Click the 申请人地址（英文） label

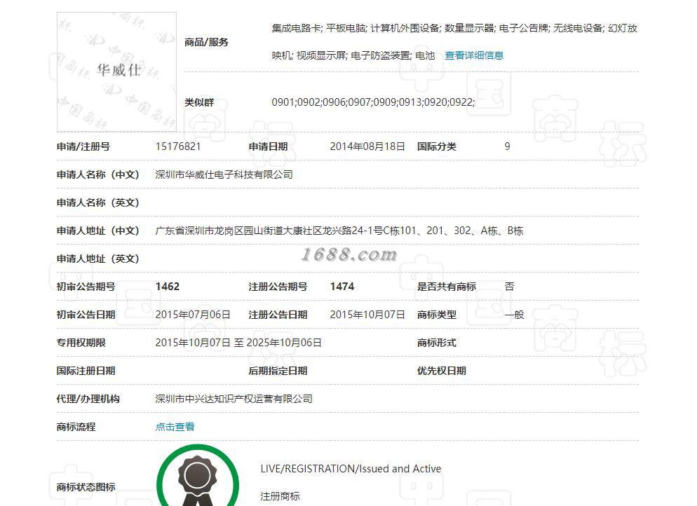point(97,259)
